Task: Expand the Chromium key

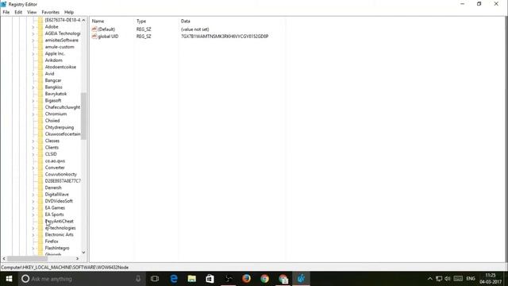Action: [x=33, y=114]
